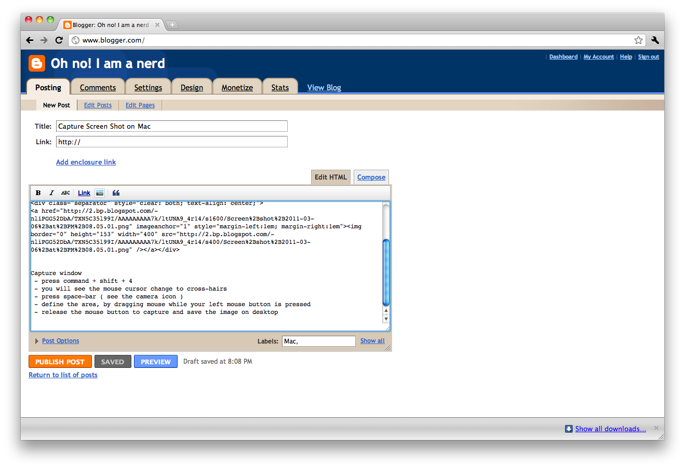685x467 pixels.
Task: Expand Post Options disclosure triangle
Action: tap(36, 341)
